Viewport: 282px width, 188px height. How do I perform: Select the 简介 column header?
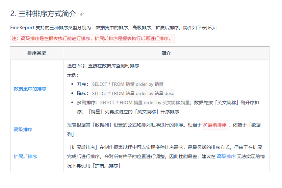pyautogui.click(x=166, y=53)
